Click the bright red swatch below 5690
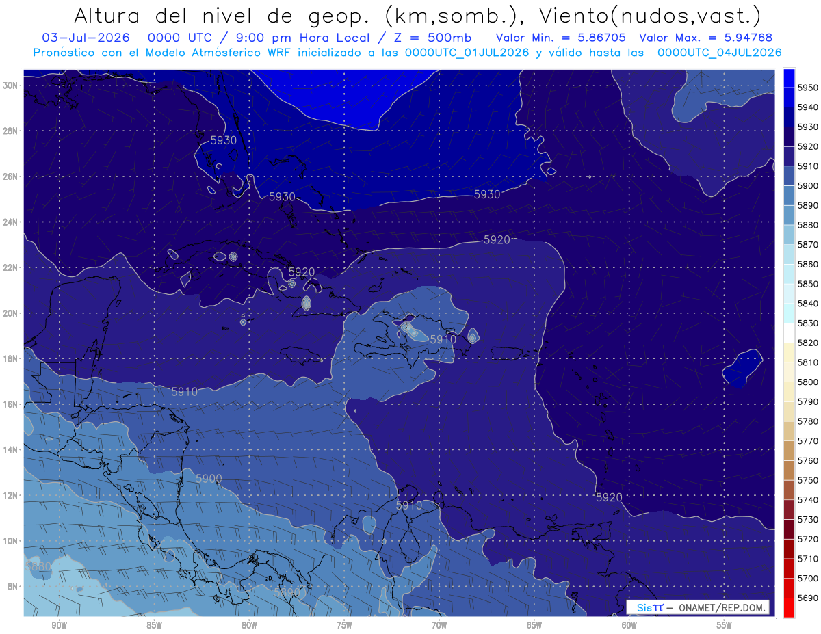The image size is (821, 634). [x=789, y=607]
